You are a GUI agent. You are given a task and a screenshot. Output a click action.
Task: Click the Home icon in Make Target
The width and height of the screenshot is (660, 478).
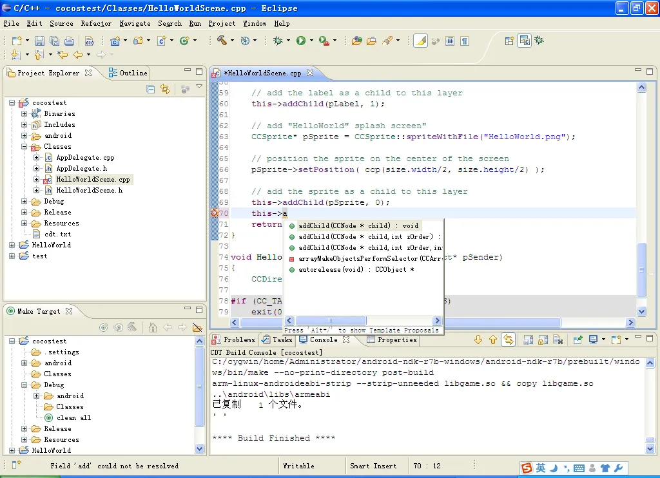tap(153, 327)
